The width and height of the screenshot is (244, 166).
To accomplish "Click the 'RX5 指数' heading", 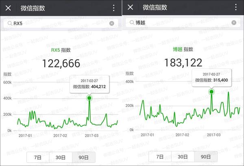I will pos(61,50).
